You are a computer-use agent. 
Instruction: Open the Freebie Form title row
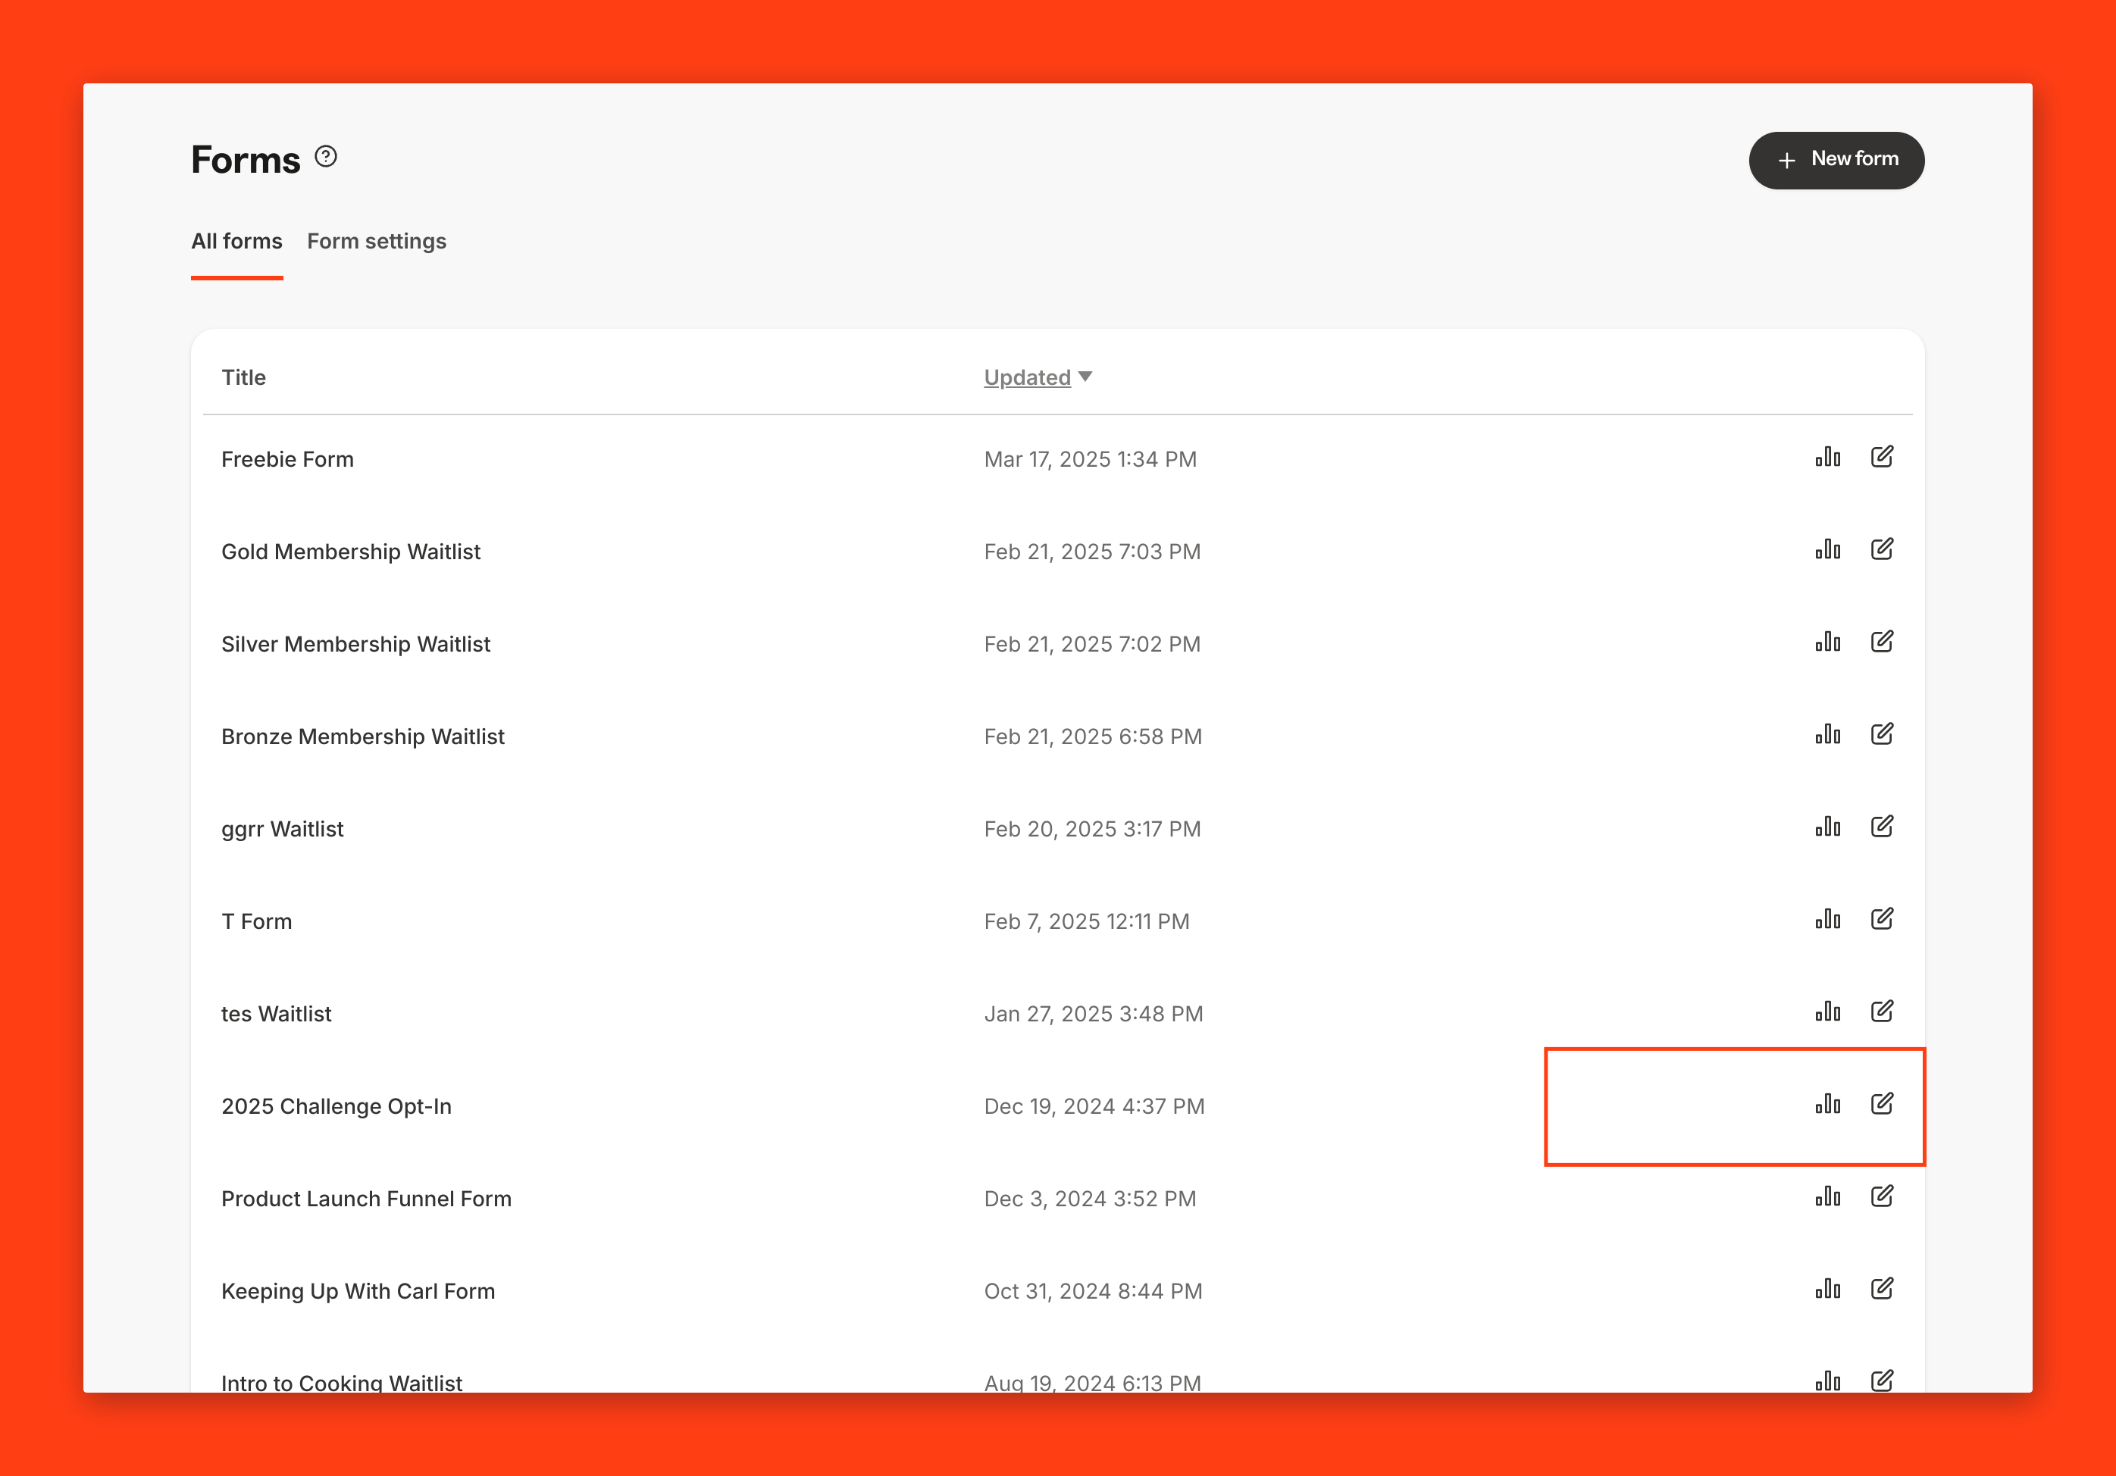click(287, 460)
